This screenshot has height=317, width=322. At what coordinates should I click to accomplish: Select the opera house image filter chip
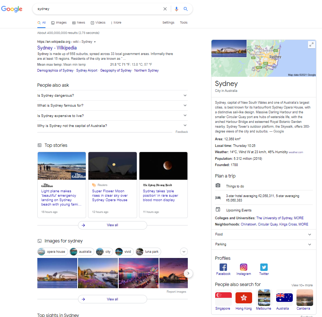pyautogui.click(x=52, y=252)
